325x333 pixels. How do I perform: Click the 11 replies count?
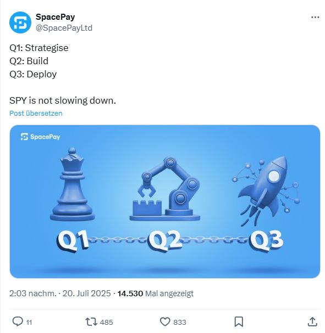coord(29,323)
